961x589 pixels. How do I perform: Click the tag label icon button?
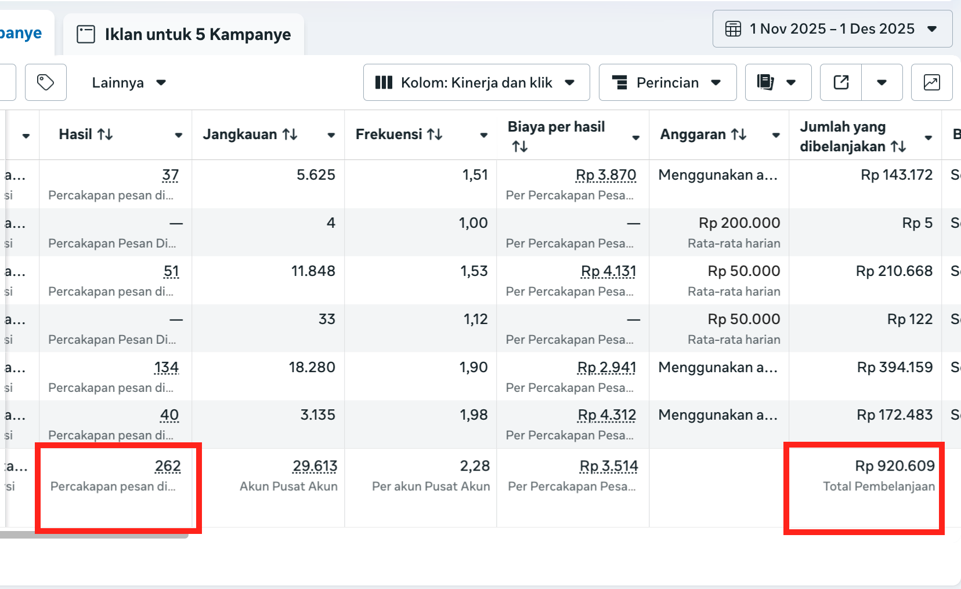pos(46,82)
